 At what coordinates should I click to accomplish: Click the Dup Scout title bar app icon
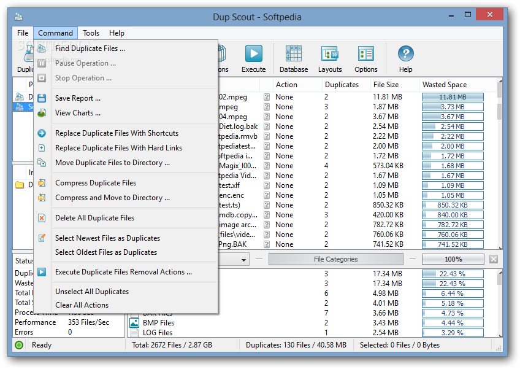click(18, 17)
